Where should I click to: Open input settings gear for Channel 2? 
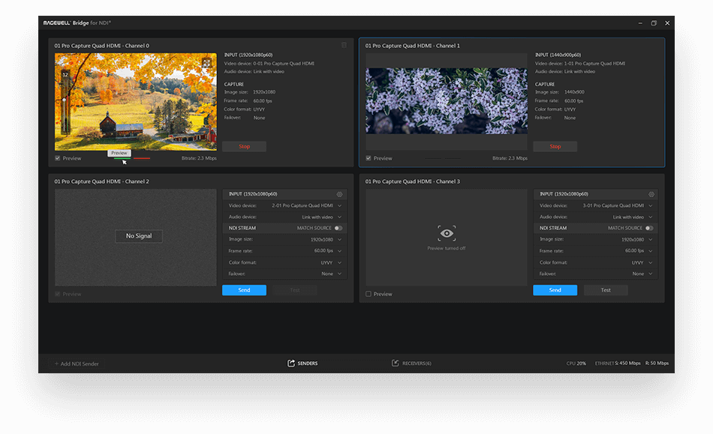[x=339, y=194]
